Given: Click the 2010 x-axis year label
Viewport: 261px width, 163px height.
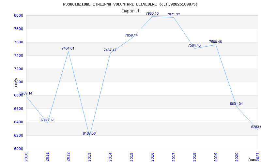Looking at the screenshot, I should pos(26,157).
